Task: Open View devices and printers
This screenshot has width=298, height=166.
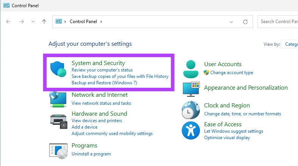Action: click(x=97, y=121)
